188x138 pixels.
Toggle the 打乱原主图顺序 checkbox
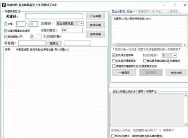pos(114,55)
